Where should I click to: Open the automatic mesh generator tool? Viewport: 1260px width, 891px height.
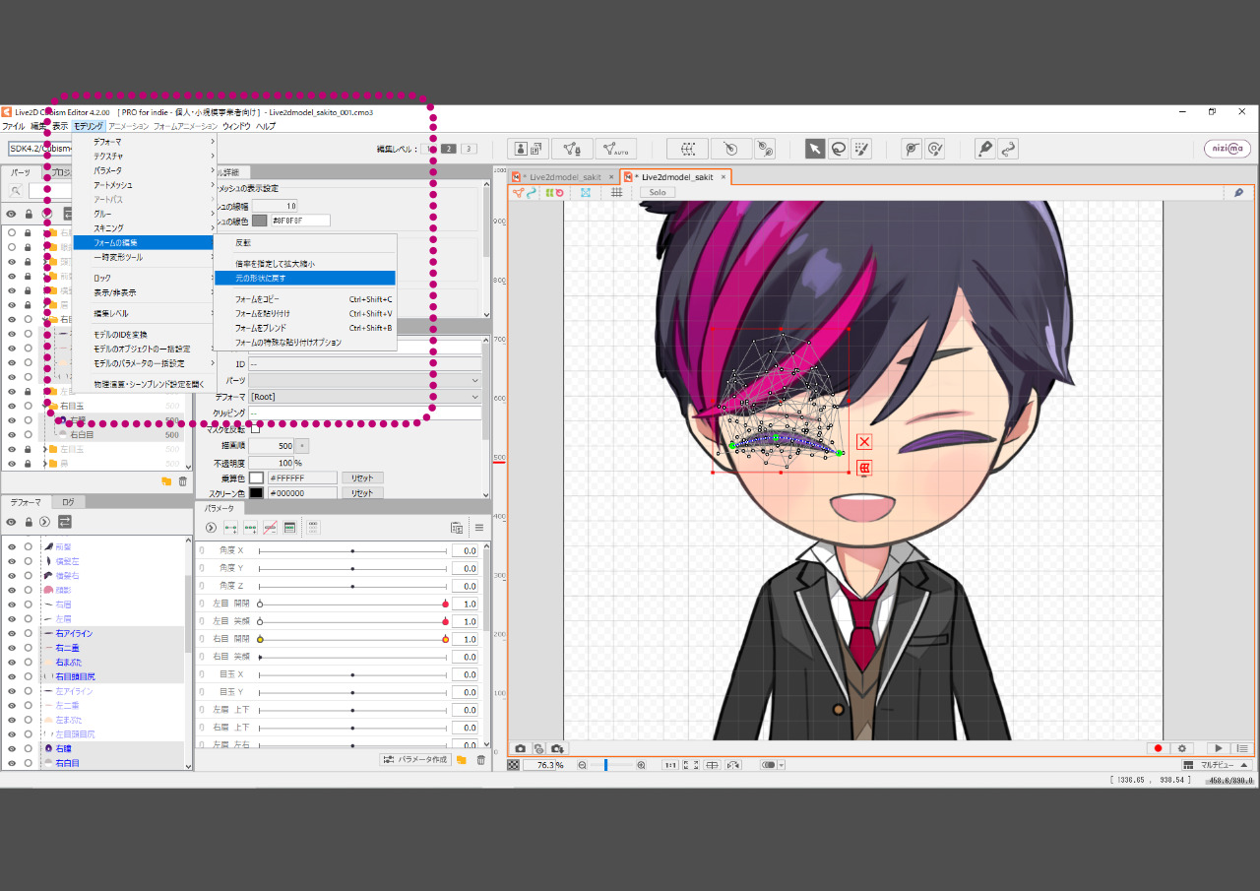click(616, 149)
